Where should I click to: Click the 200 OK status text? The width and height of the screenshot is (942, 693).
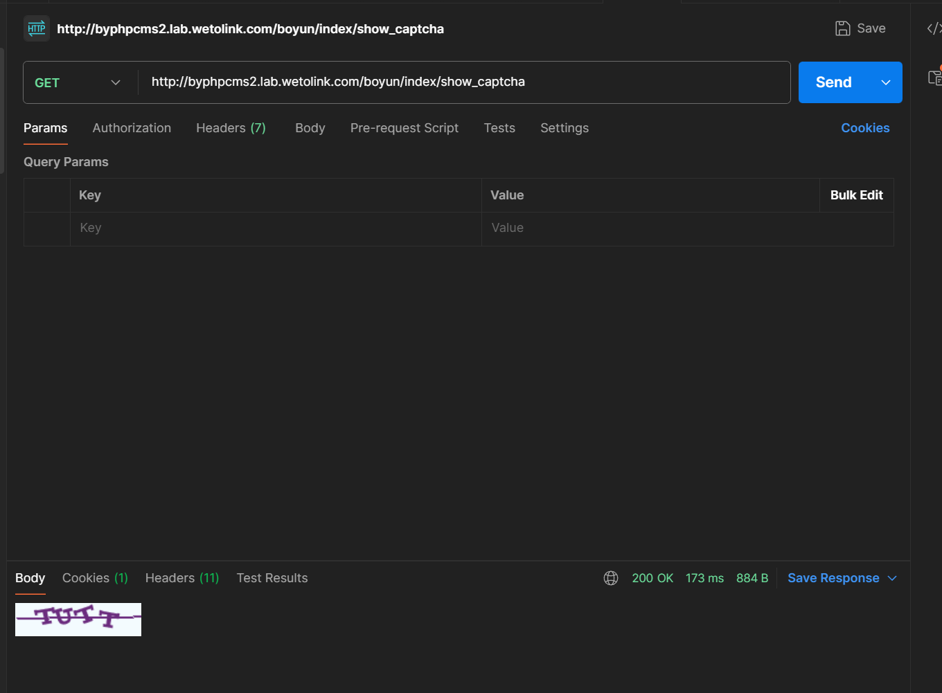pos(652,578)
